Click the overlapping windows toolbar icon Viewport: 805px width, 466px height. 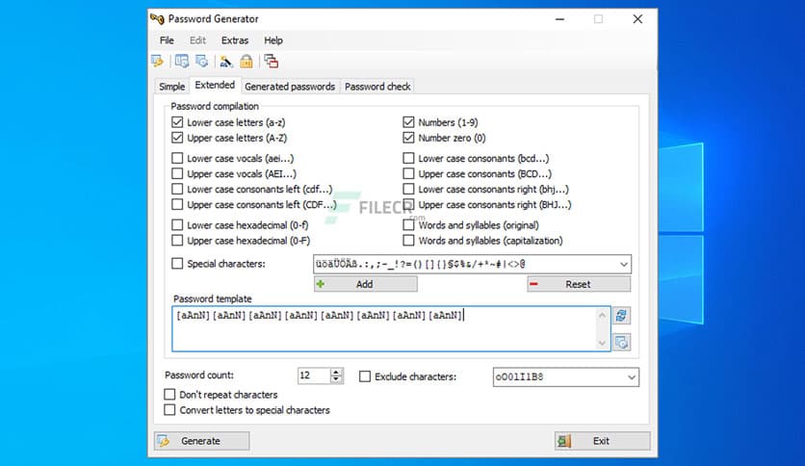tap(272, 62)
